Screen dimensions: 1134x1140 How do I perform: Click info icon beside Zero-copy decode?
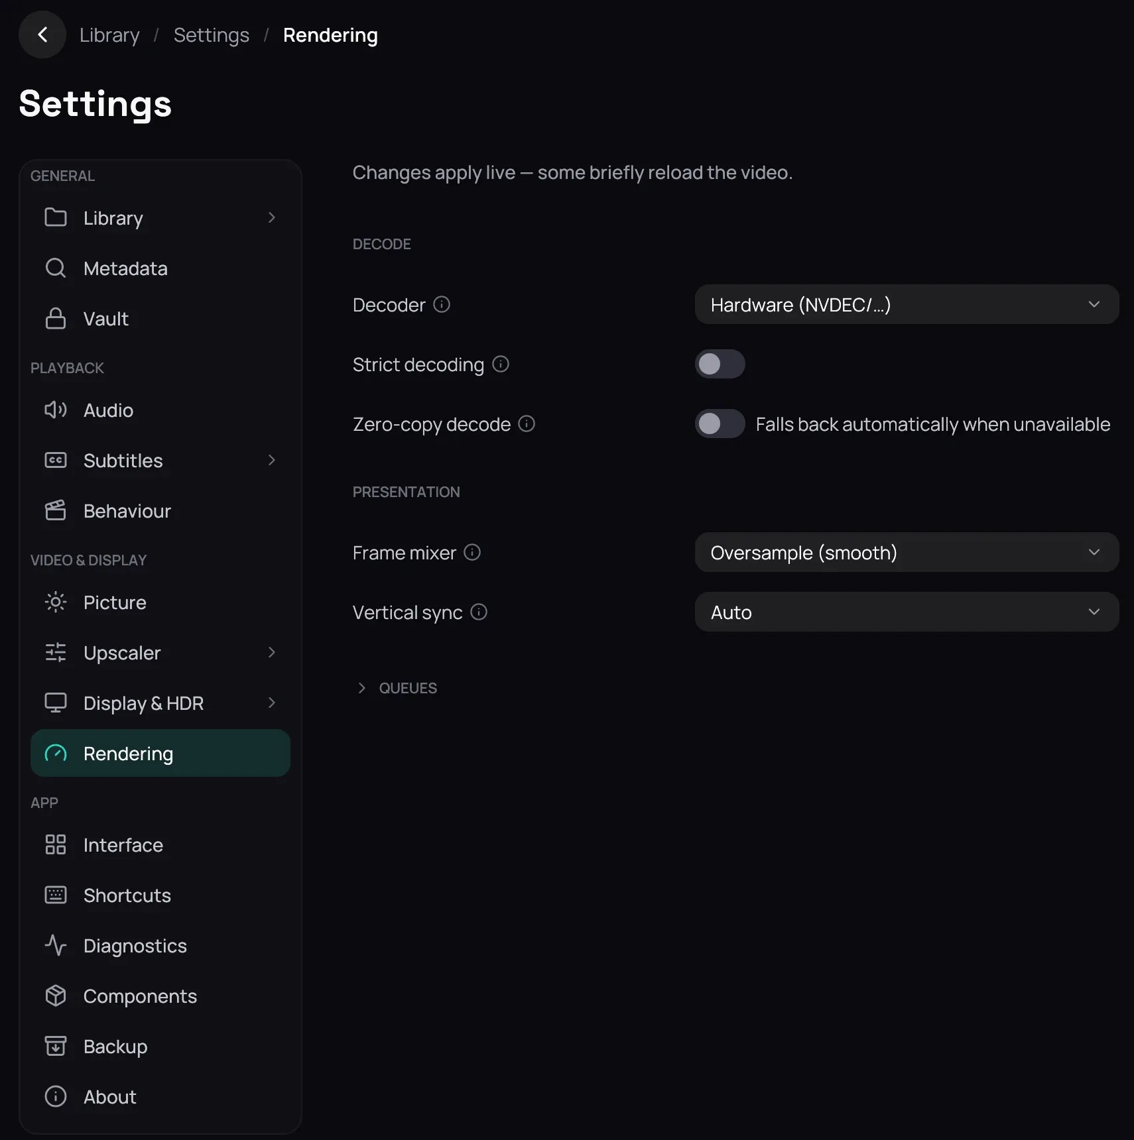point(527,424)
